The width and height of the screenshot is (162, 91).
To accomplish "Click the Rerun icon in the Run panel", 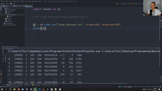I will 3,51.
